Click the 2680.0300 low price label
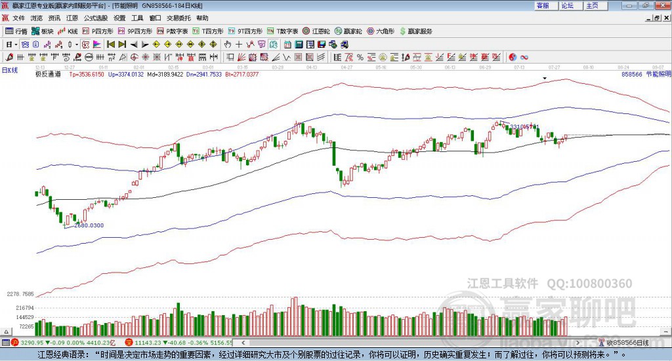The image size is (672, 361). click(x=89, y=225)
